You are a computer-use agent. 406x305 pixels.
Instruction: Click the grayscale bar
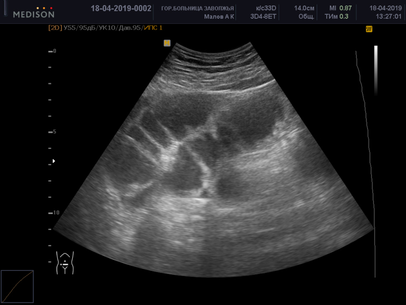[x=376, y=71]
